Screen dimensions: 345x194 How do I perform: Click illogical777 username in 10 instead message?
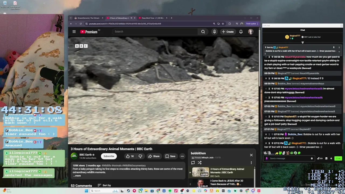pyautogui.click(x=299, y=78)
